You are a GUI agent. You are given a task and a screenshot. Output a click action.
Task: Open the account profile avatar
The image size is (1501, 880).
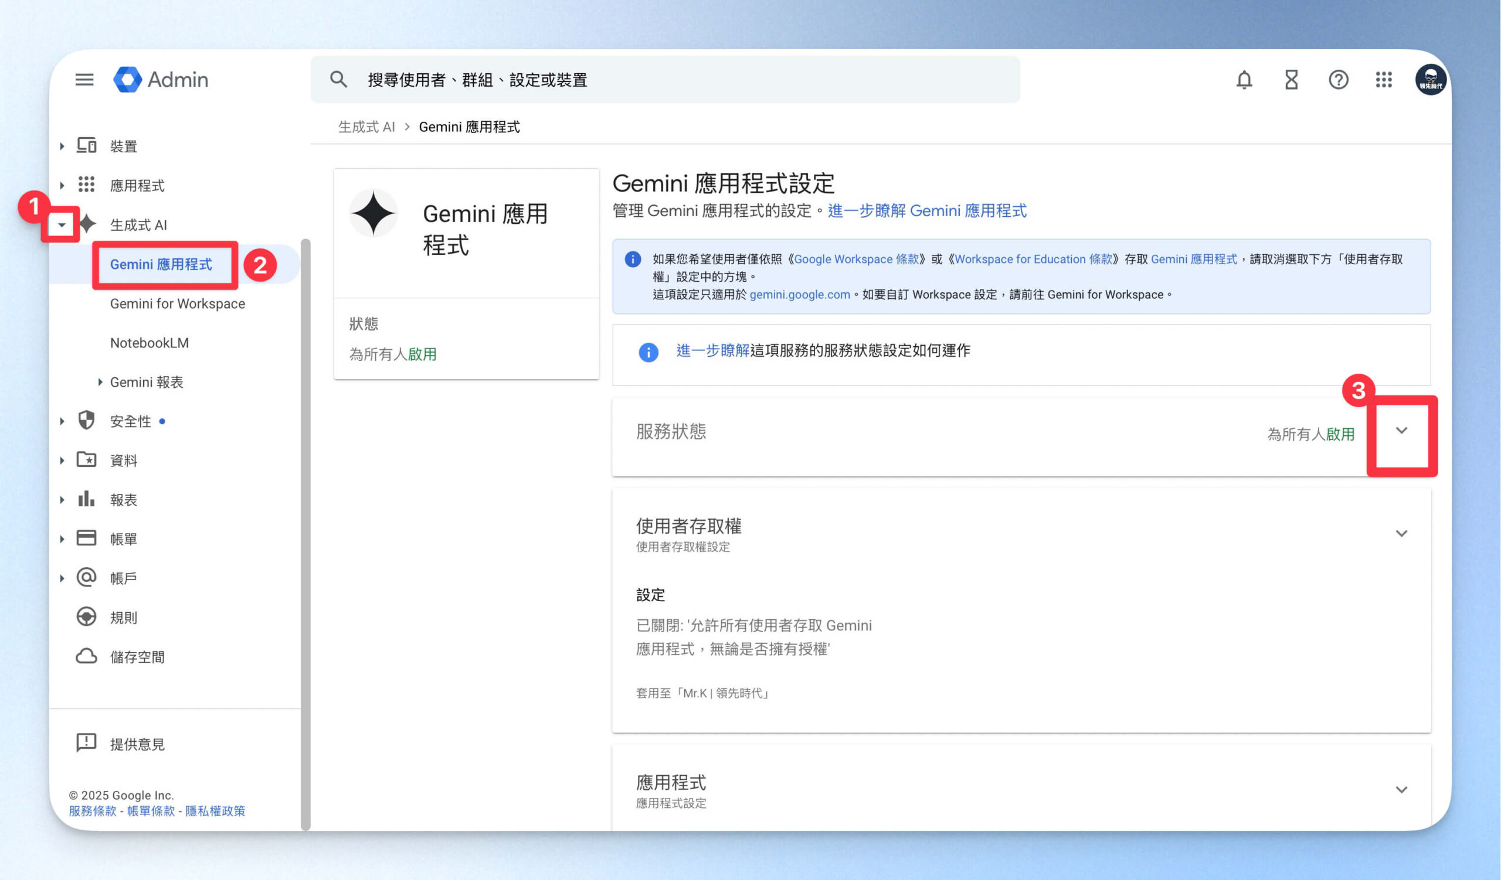coord(1431,79)
